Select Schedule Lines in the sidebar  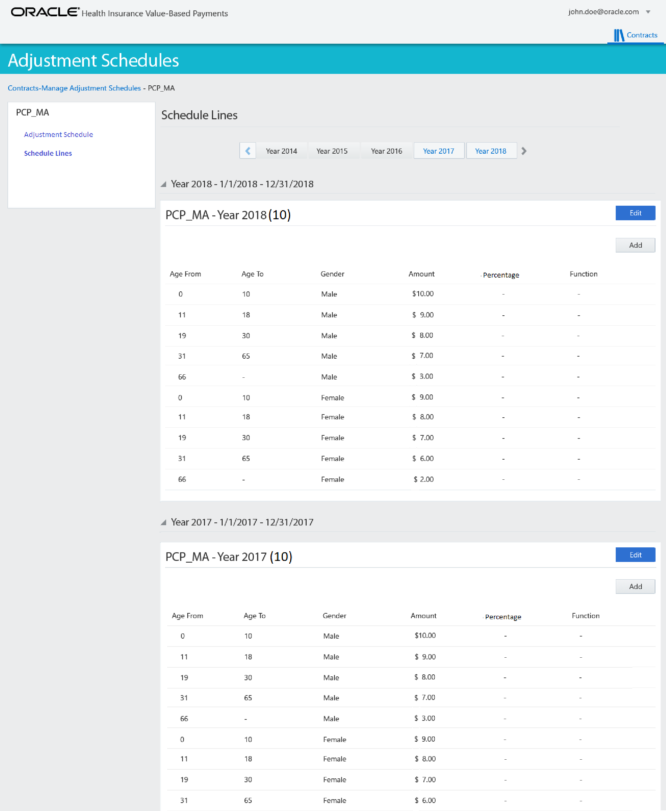48,153
